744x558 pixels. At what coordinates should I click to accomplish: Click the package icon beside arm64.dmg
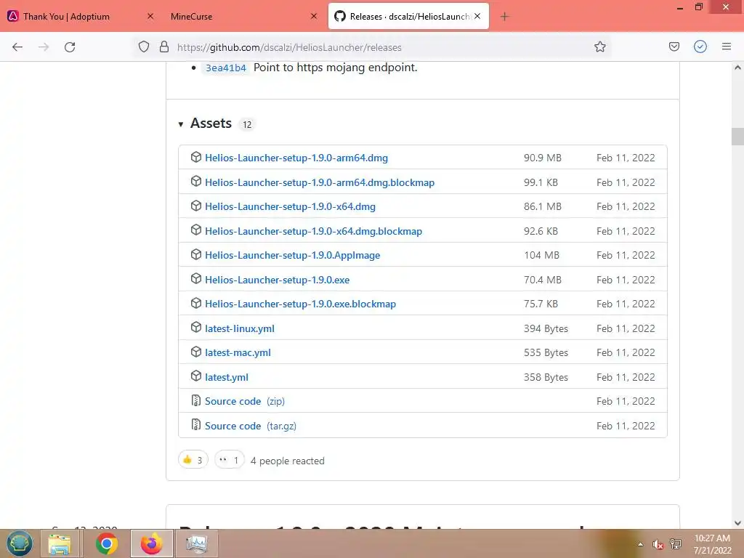point(196,157)
